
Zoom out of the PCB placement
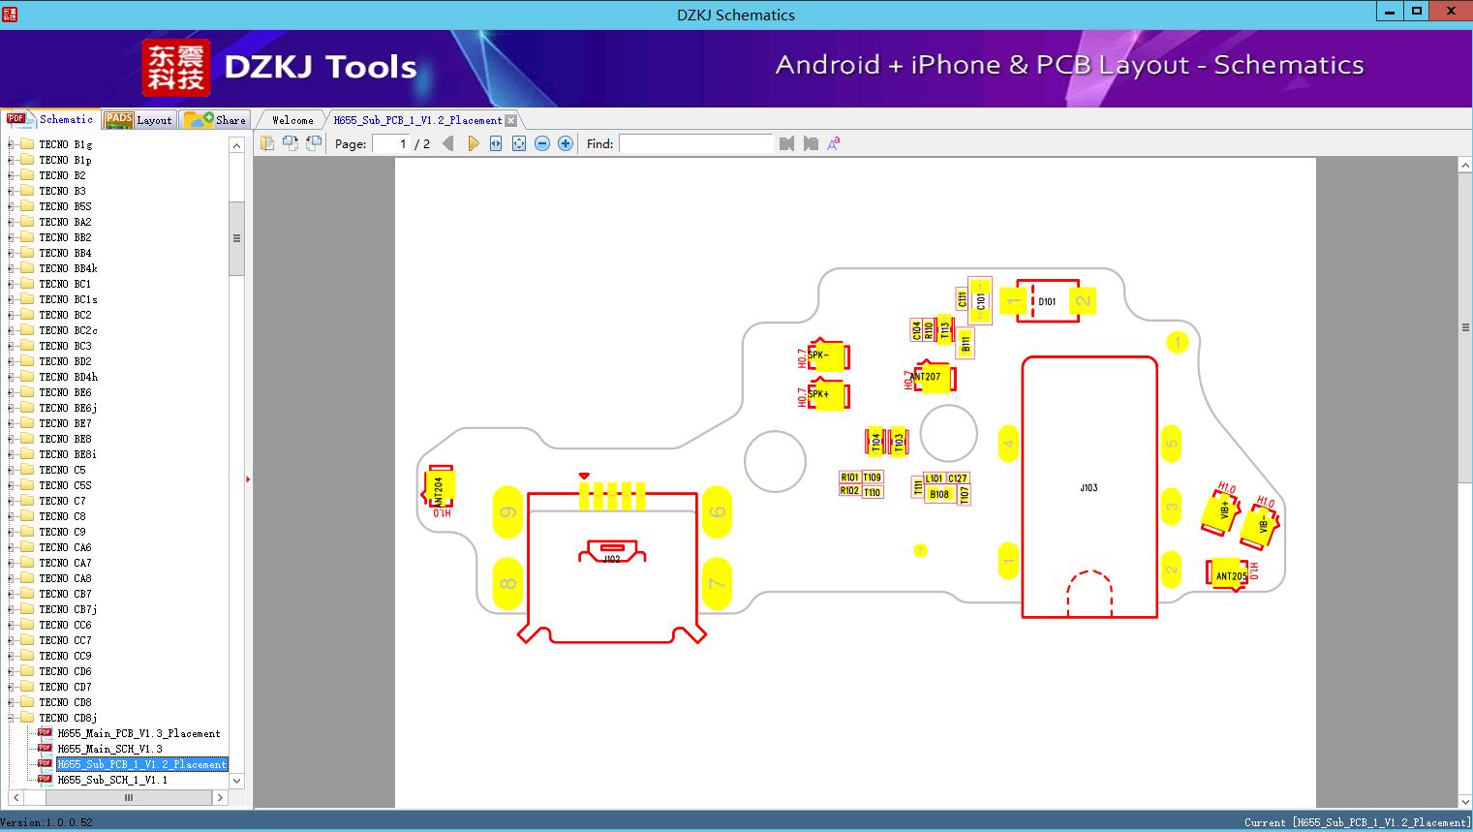pos(542,143)
